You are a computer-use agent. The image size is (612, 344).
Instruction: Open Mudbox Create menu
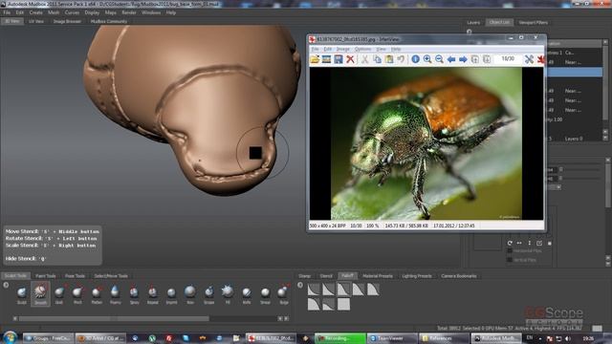(x=36, y=12)
